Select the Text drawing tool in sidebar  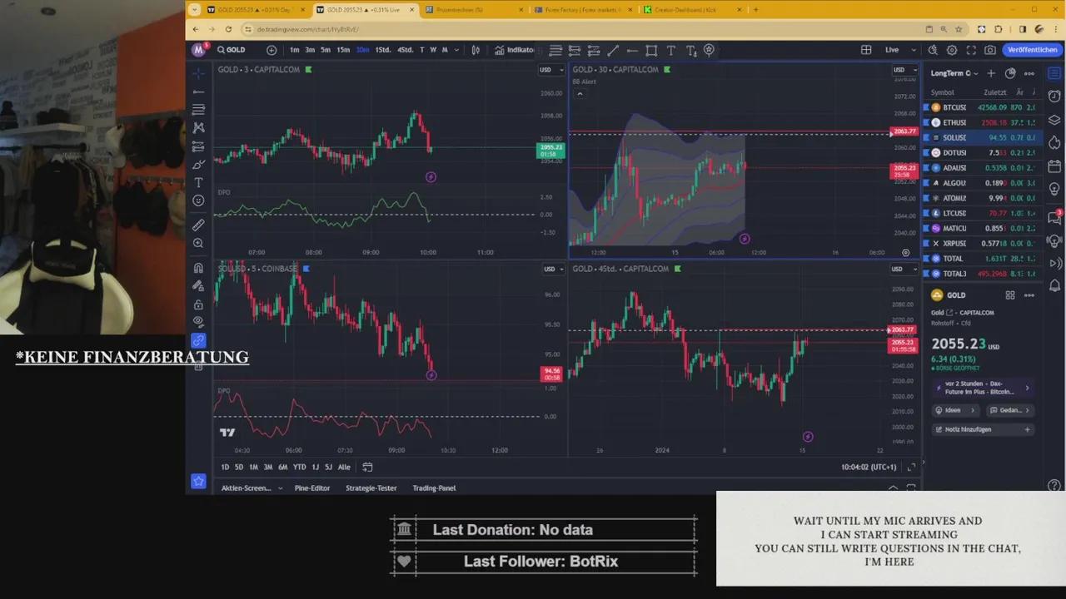coord(198,182)
